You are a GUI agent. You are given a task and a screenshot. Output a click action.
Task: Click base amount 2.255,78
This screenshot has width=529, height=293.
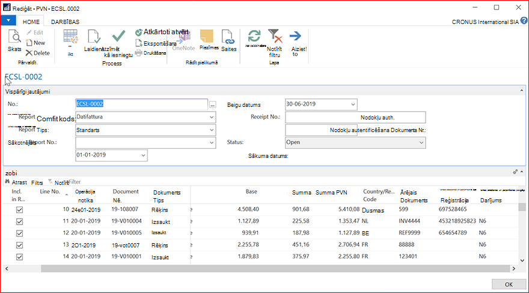coord(248,244)
